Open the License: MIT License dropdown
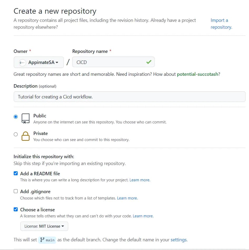The height and width of the screenshot is (250, 249). (x=44, y=226)
